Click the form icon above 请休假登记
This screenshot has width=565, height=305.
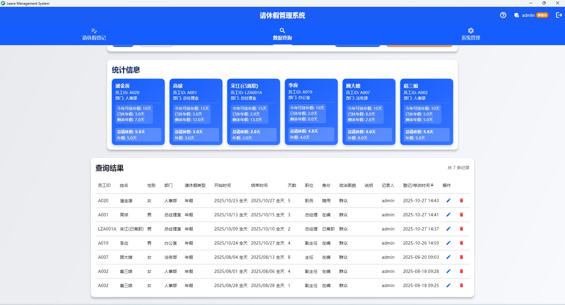click(x=94, y=31)
